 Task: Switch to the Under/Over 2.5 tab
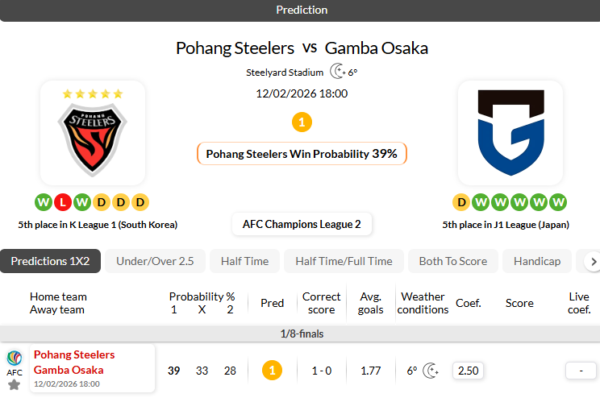pyautogui.click(x=155, y=261)
